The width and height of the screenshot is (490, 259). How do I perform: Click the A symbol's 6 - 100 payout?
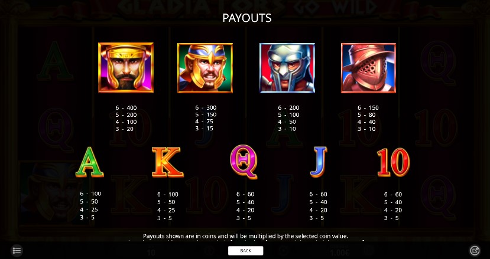[90, 194]
